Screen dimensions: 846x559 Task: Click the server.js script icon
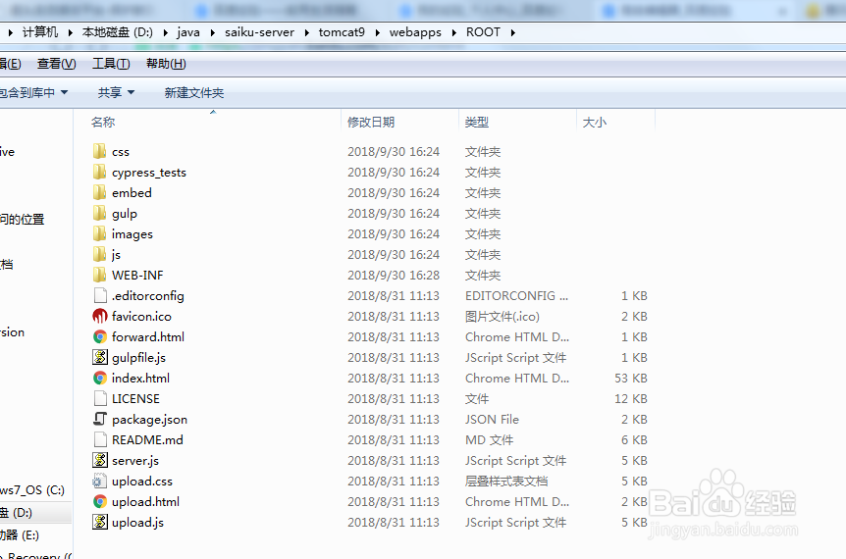click(x=100, y=460)
